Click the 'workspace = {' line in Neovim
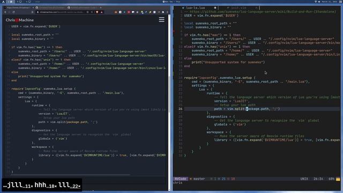Screen dimensions: 343x193 pos(219,132)
